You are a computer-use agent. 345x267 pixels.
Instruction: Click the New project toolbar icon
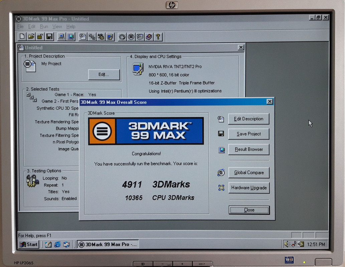[22, 36]
